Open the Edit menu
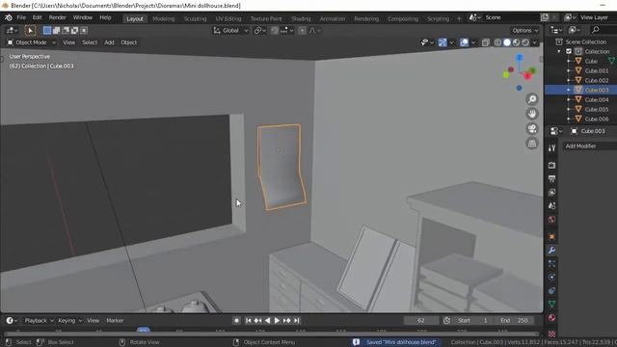This screenshot has height=347, width=617. (x=37, y=17)
